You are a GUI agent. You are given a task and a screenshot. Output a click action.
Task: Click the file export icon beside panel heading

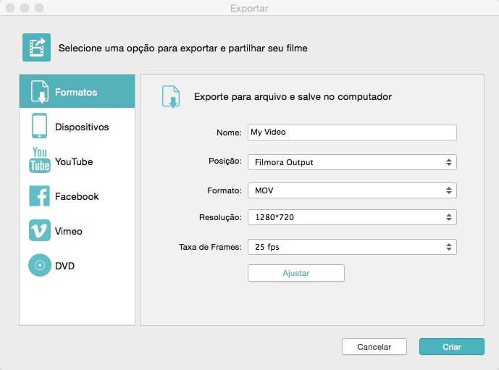(171, 97)
